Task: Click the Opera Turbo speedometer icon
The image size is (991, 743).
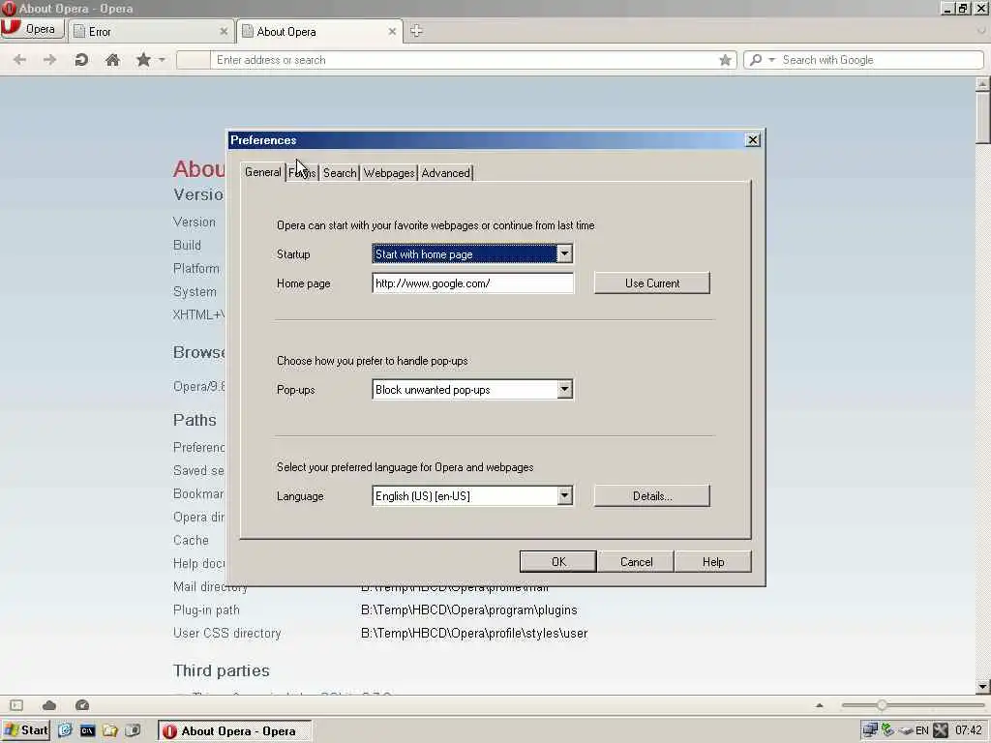Action: click(82, 705)
